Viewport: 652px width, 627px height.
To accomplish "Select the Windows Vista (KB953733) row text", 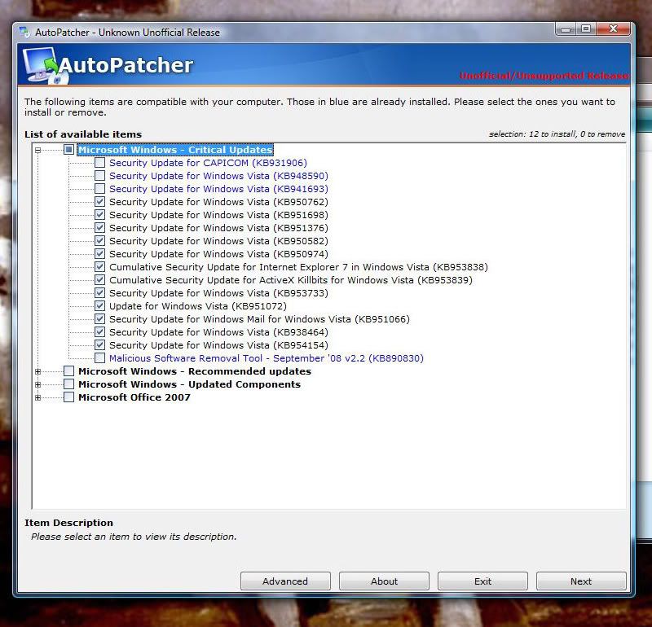I will coord(218,293).
